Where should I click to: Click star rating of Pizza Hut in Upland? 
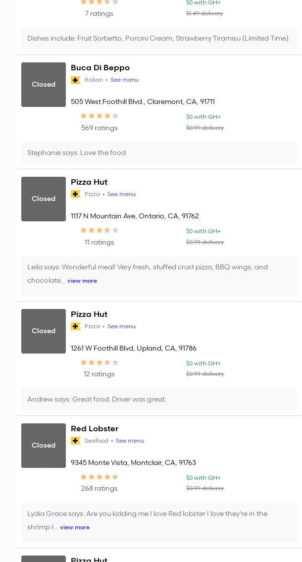tap(100, 362)
